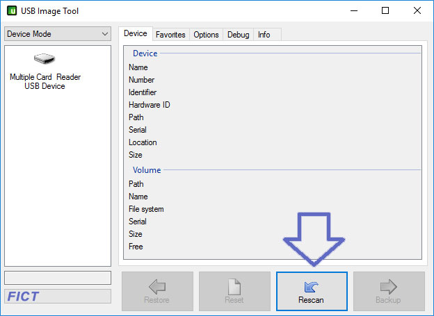Image resolution: width=434 pixels, height=316 pixels.
Task: Click the Volume section heading
Action: coord(147,170)
